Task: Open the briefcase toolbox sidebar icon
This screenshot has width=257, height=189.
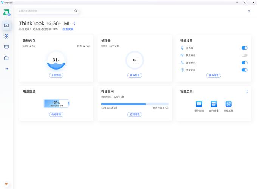Action: tap(6, 58)
